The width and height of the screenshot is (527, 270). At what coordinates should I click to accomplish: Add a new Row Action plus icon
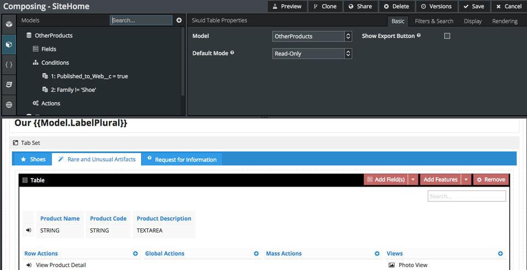(136, 254)
